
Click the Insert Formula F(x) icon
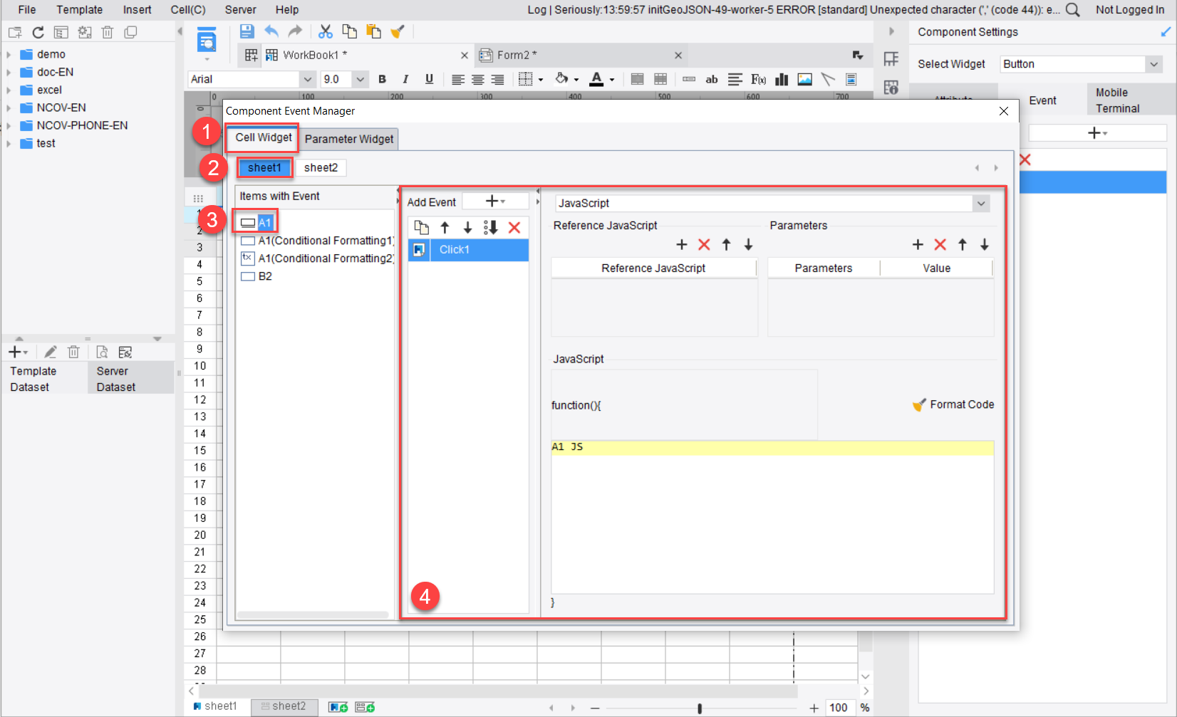tap(758, 79)
